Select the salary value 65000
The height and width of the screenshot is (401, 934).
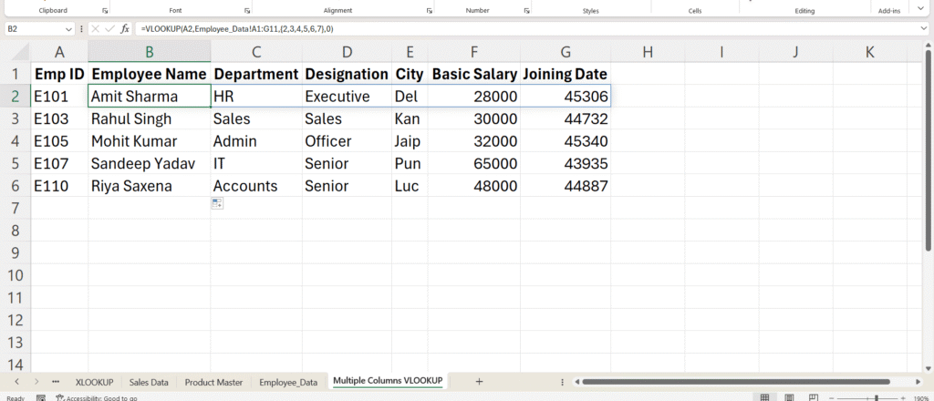tap(474, 164)
